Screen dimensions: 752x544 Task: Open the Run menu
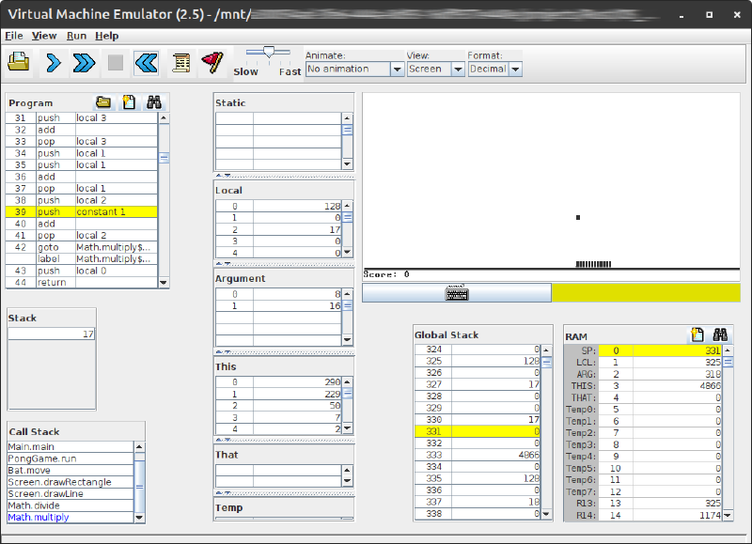(76, 35)
